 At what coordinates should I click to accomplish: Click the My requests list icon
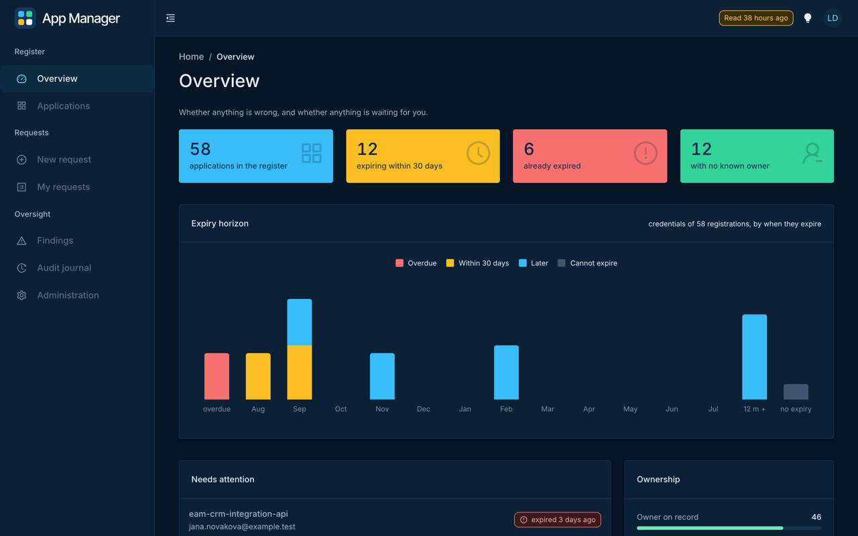tap(21, 187)
